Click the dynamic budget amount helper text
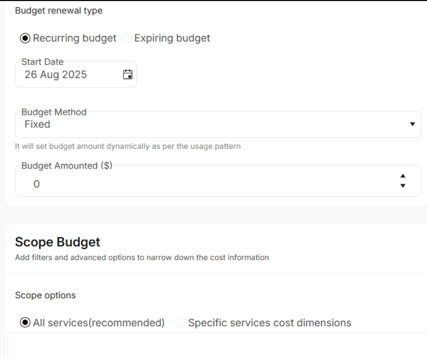Image resolution: width=427 pixels, height=359 pixels. 128,146
